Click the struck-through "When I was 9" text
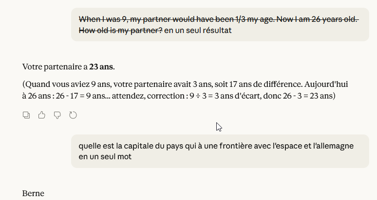This screenshot has height=200, width=377. (102, 19)
